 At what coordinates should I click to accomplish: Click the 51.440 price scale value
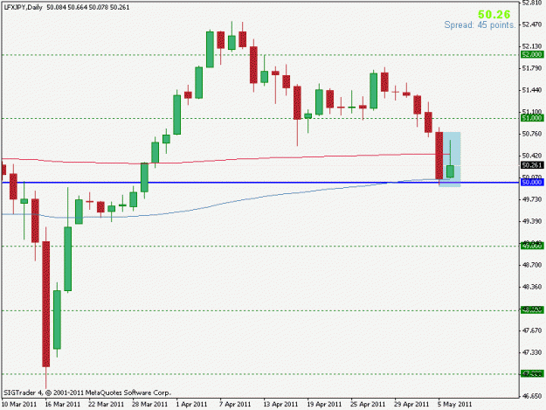[x=532, y=90]
